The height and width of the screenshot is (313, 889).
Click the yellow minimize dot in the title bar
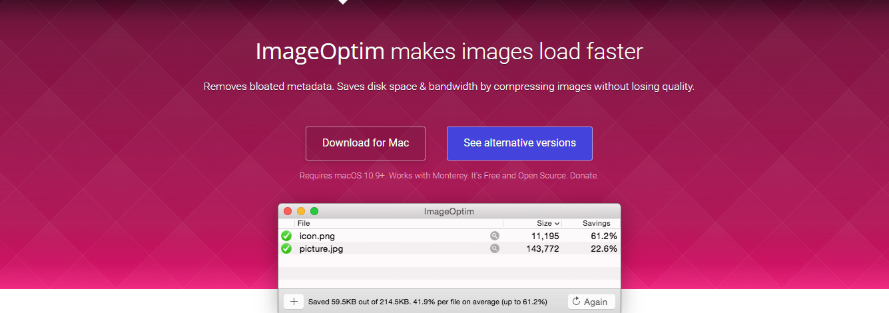pos(301,211)
